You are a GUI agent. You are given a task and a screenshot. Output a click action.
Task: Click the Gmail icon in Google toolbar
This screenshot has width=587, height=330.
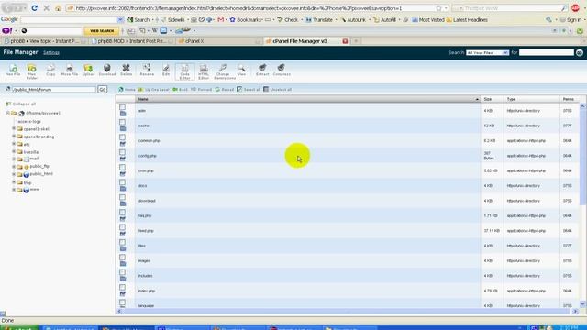pos(220,19)
